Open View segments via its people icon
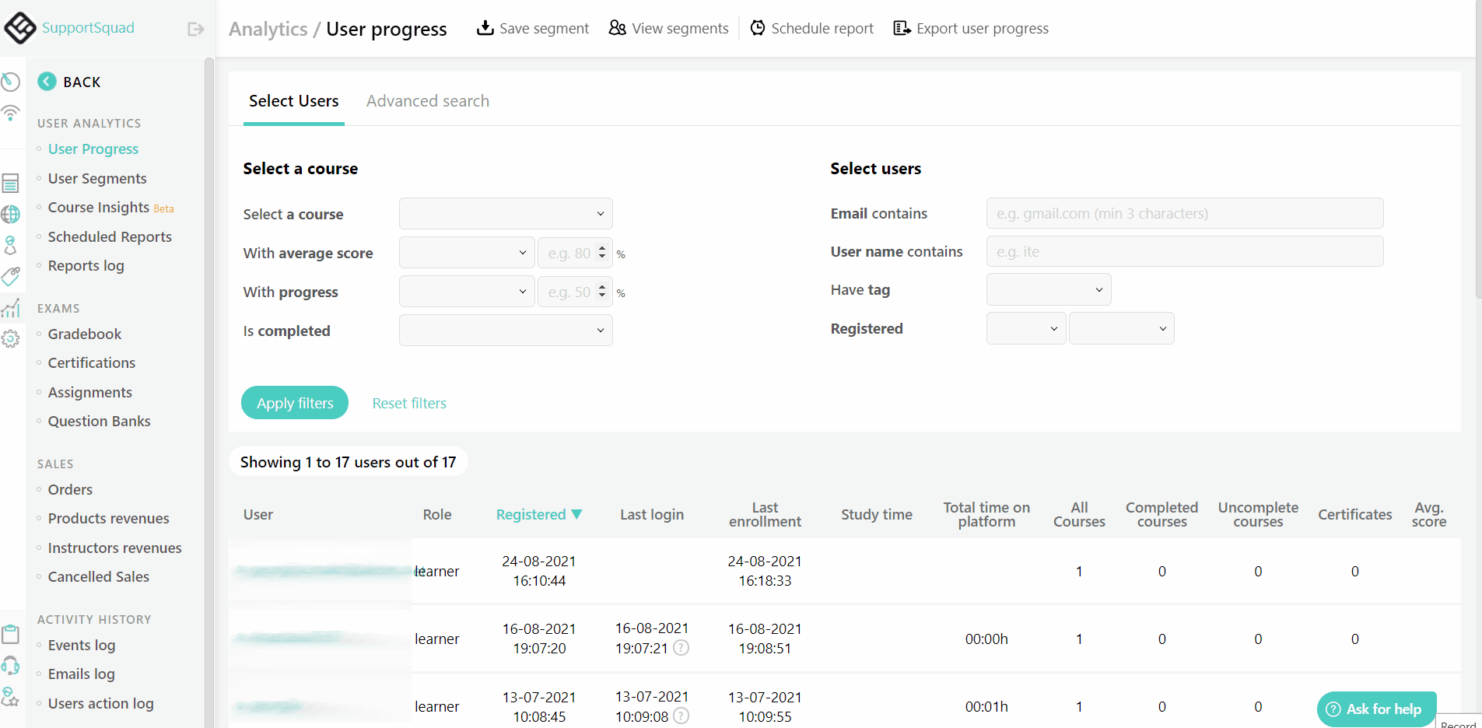The image size is (1482, 728). (616, 27)
